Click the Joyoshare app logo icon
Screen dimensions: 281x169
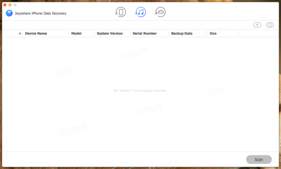[9, 14]
